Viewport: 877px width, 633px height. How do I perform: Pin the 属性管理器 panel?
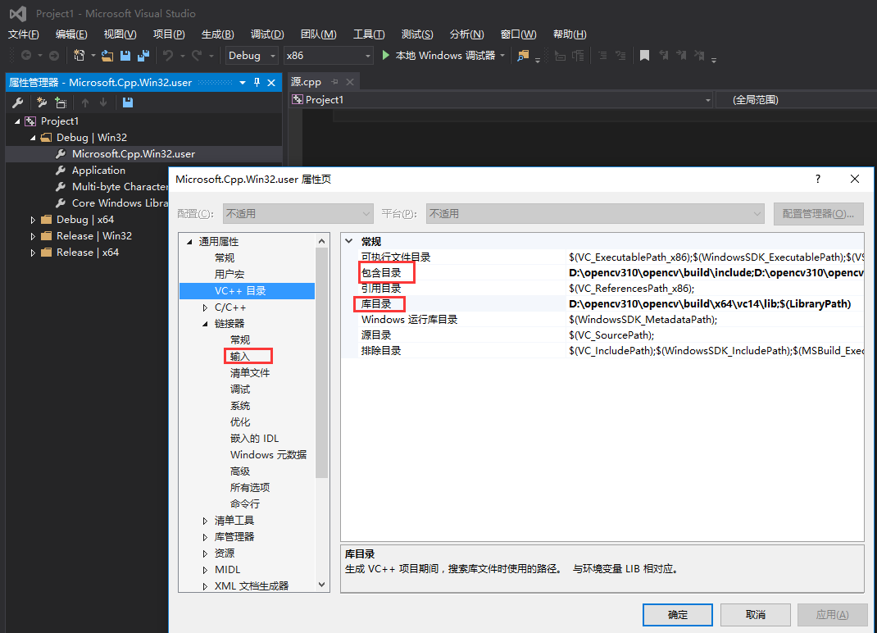tap(257, 83)
